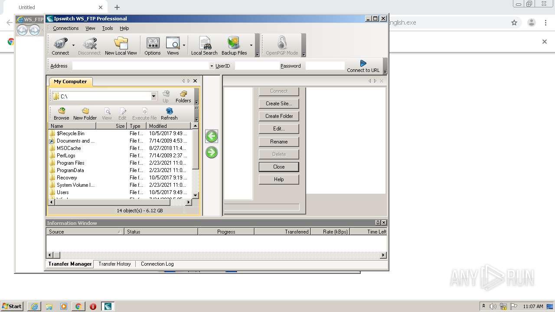
Task: Click the Backup Files icon
Action: tap(234, 46)
